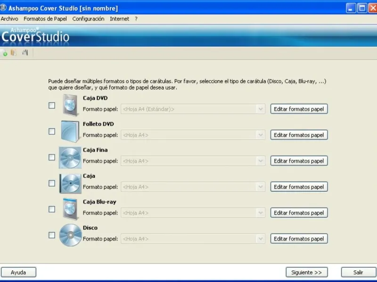Click the Caja Blu-ray case icon
The image size is (377, 282).
pyautogui.click(x=70, y=209)
